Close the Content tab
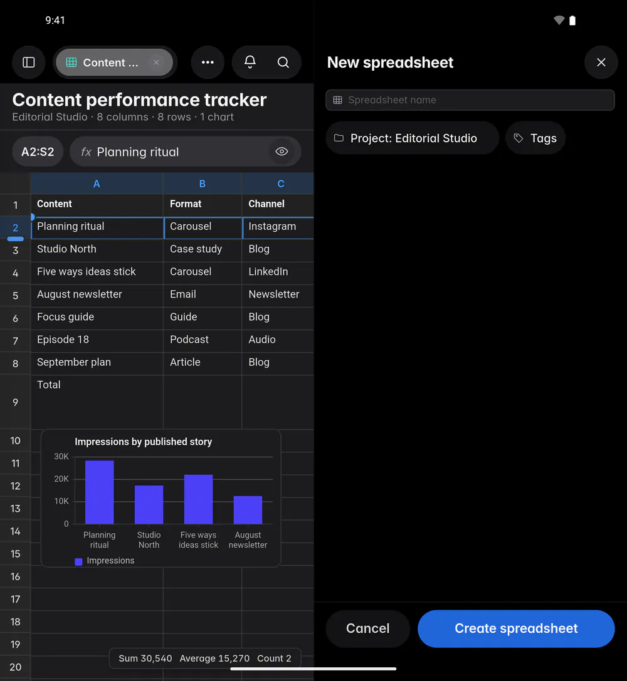The width and height of the screenshot is (627, 681). click(x=156, y=63)
